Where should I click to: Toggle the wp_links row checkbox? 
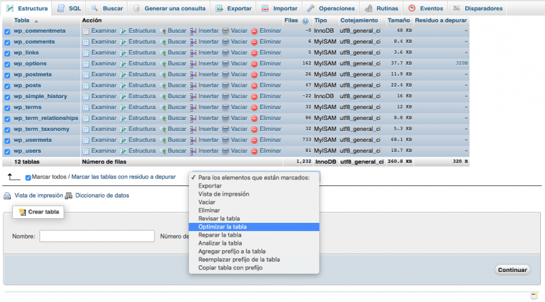pyautogui.click(x=7, y=54)
